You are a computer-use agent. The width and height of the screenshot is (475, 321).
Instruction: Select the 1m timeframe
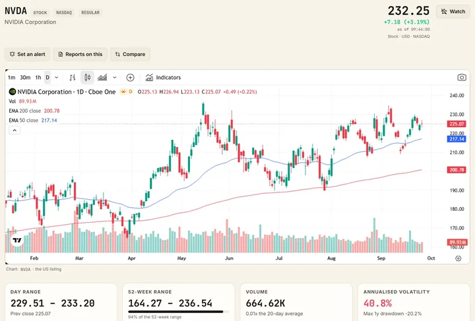click(x=11, y=78)
